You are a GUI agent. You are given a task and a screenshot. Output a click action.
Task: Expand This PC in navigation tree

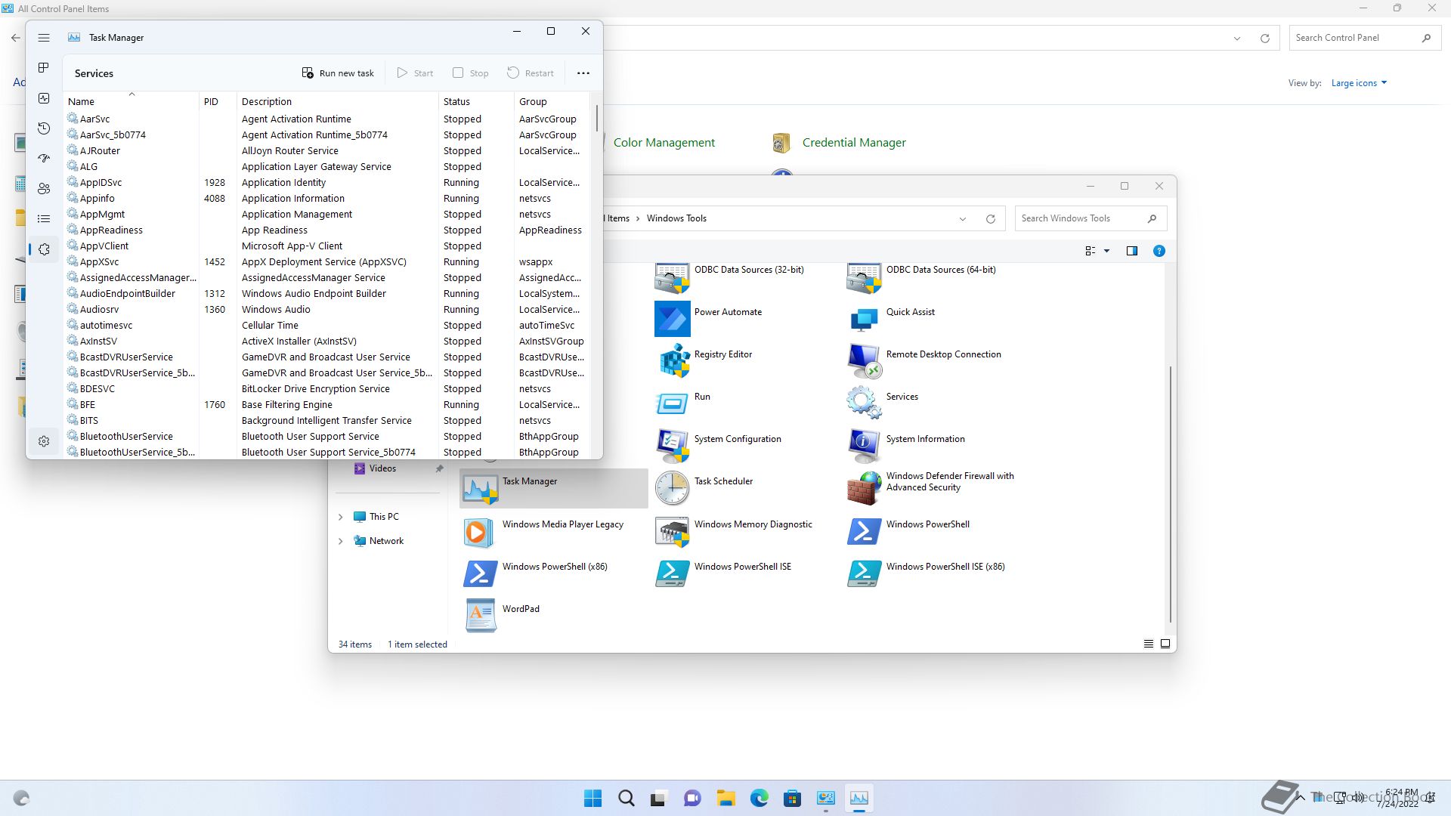point(340,517)
